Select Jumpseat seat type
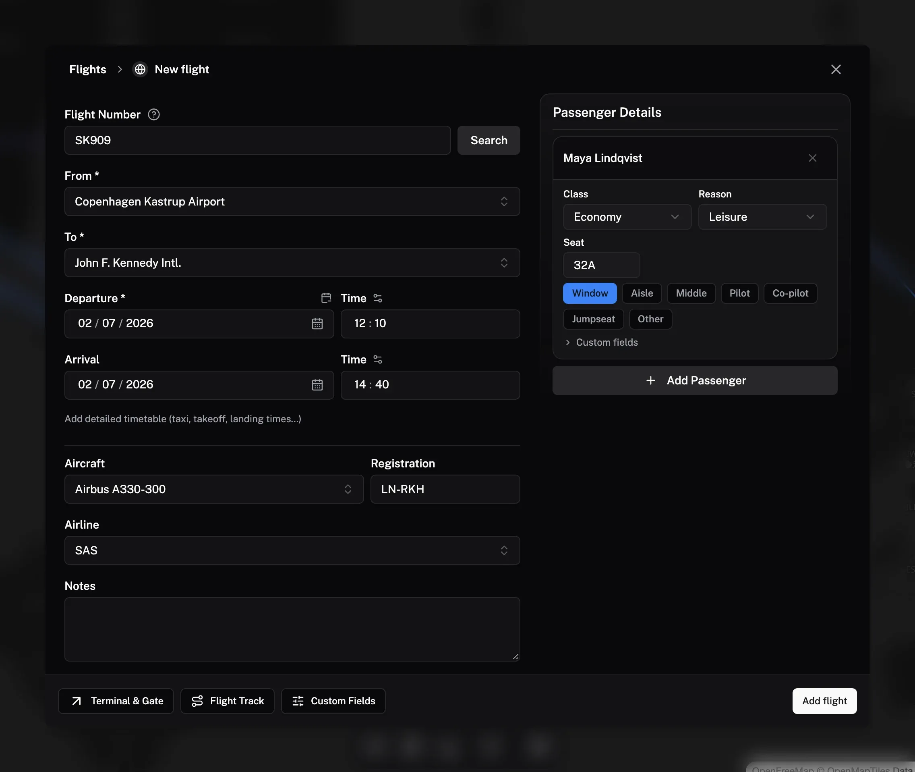Viewport: 915px width, 772px height. [593, 319]
